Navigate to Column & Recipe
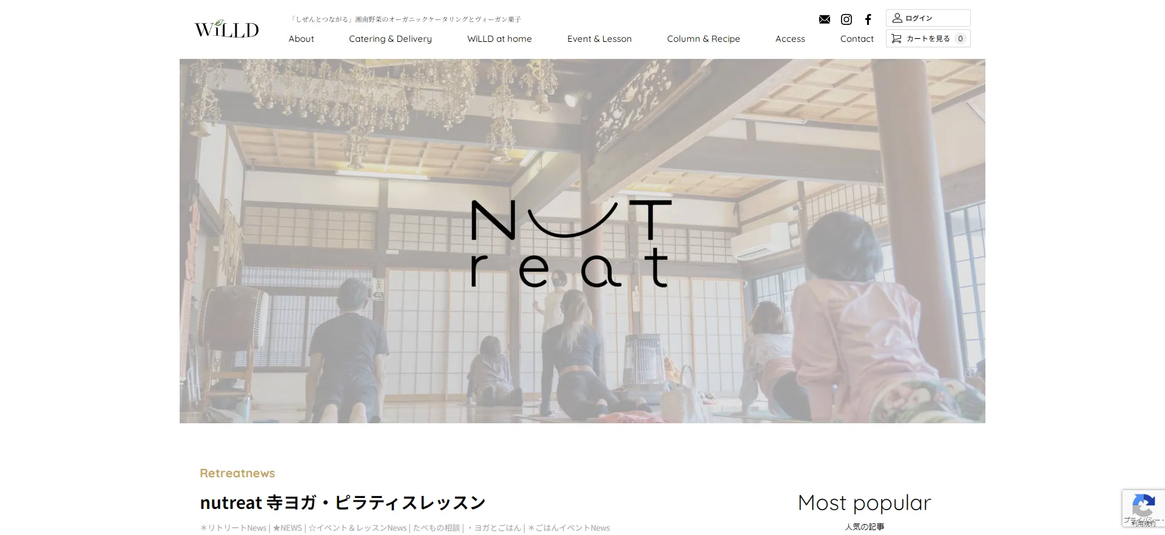Viewport: 1165px width, 535px height. tap(703, 39)
